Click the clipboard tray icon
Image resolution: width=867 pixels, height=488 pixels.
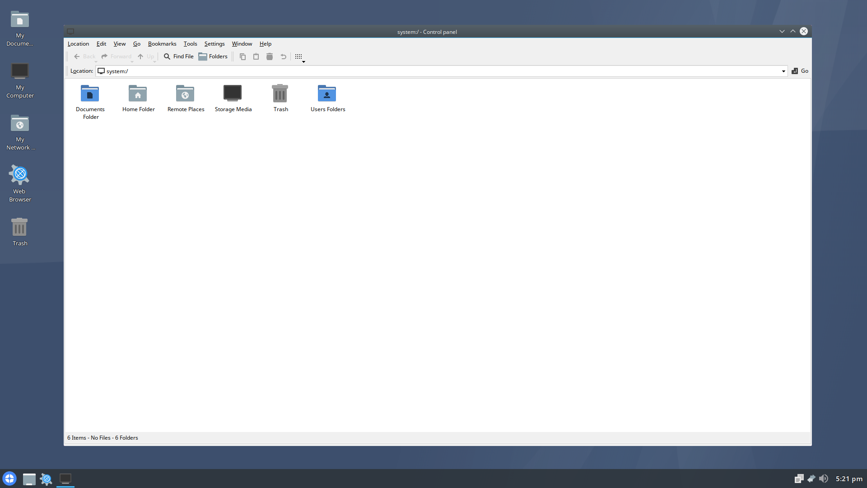(799, 479)
